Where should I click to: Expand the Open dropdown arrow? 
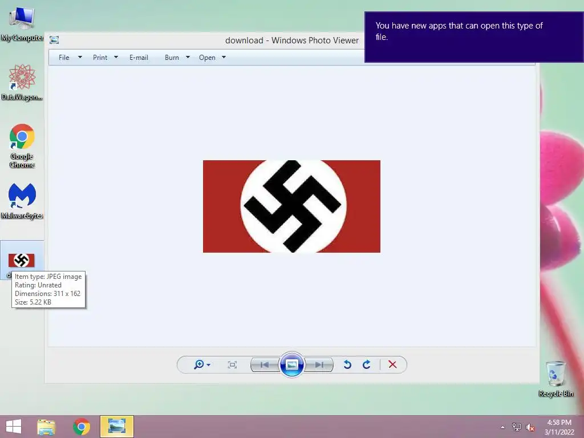(x=224, y=57)
